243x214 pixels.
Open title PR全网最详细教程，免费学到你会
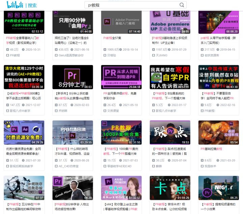click(120, 96)
